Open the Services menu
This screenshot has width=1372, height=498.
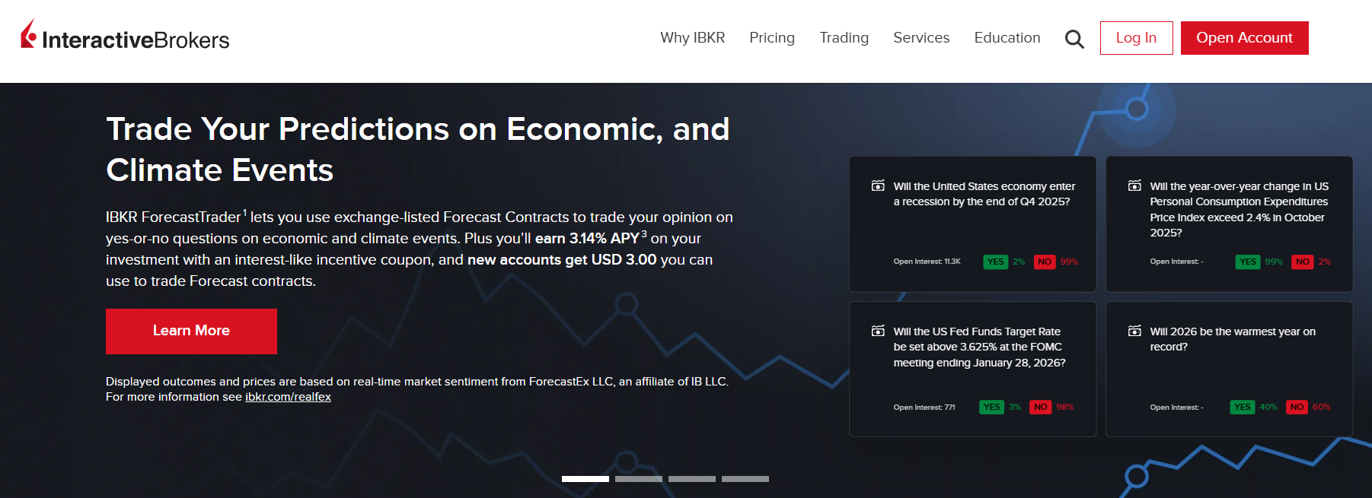click(x=921, y=38)
